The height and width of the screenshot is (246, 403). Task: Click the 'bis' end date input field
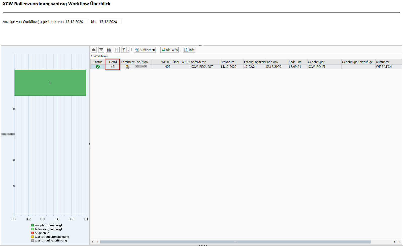coord(110,22)
